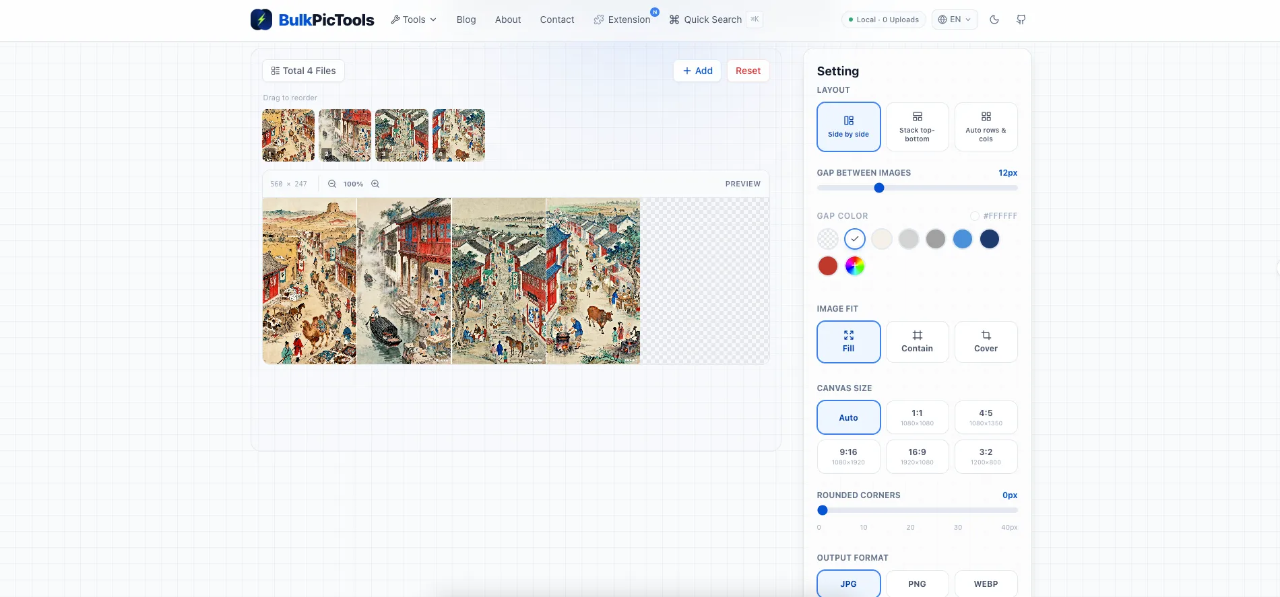
Task: Click the BulkPicTools brand name link
Action: click(326, 20)
